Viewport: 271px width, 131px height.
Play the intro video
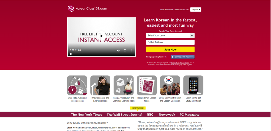click(x=101, y=36)
